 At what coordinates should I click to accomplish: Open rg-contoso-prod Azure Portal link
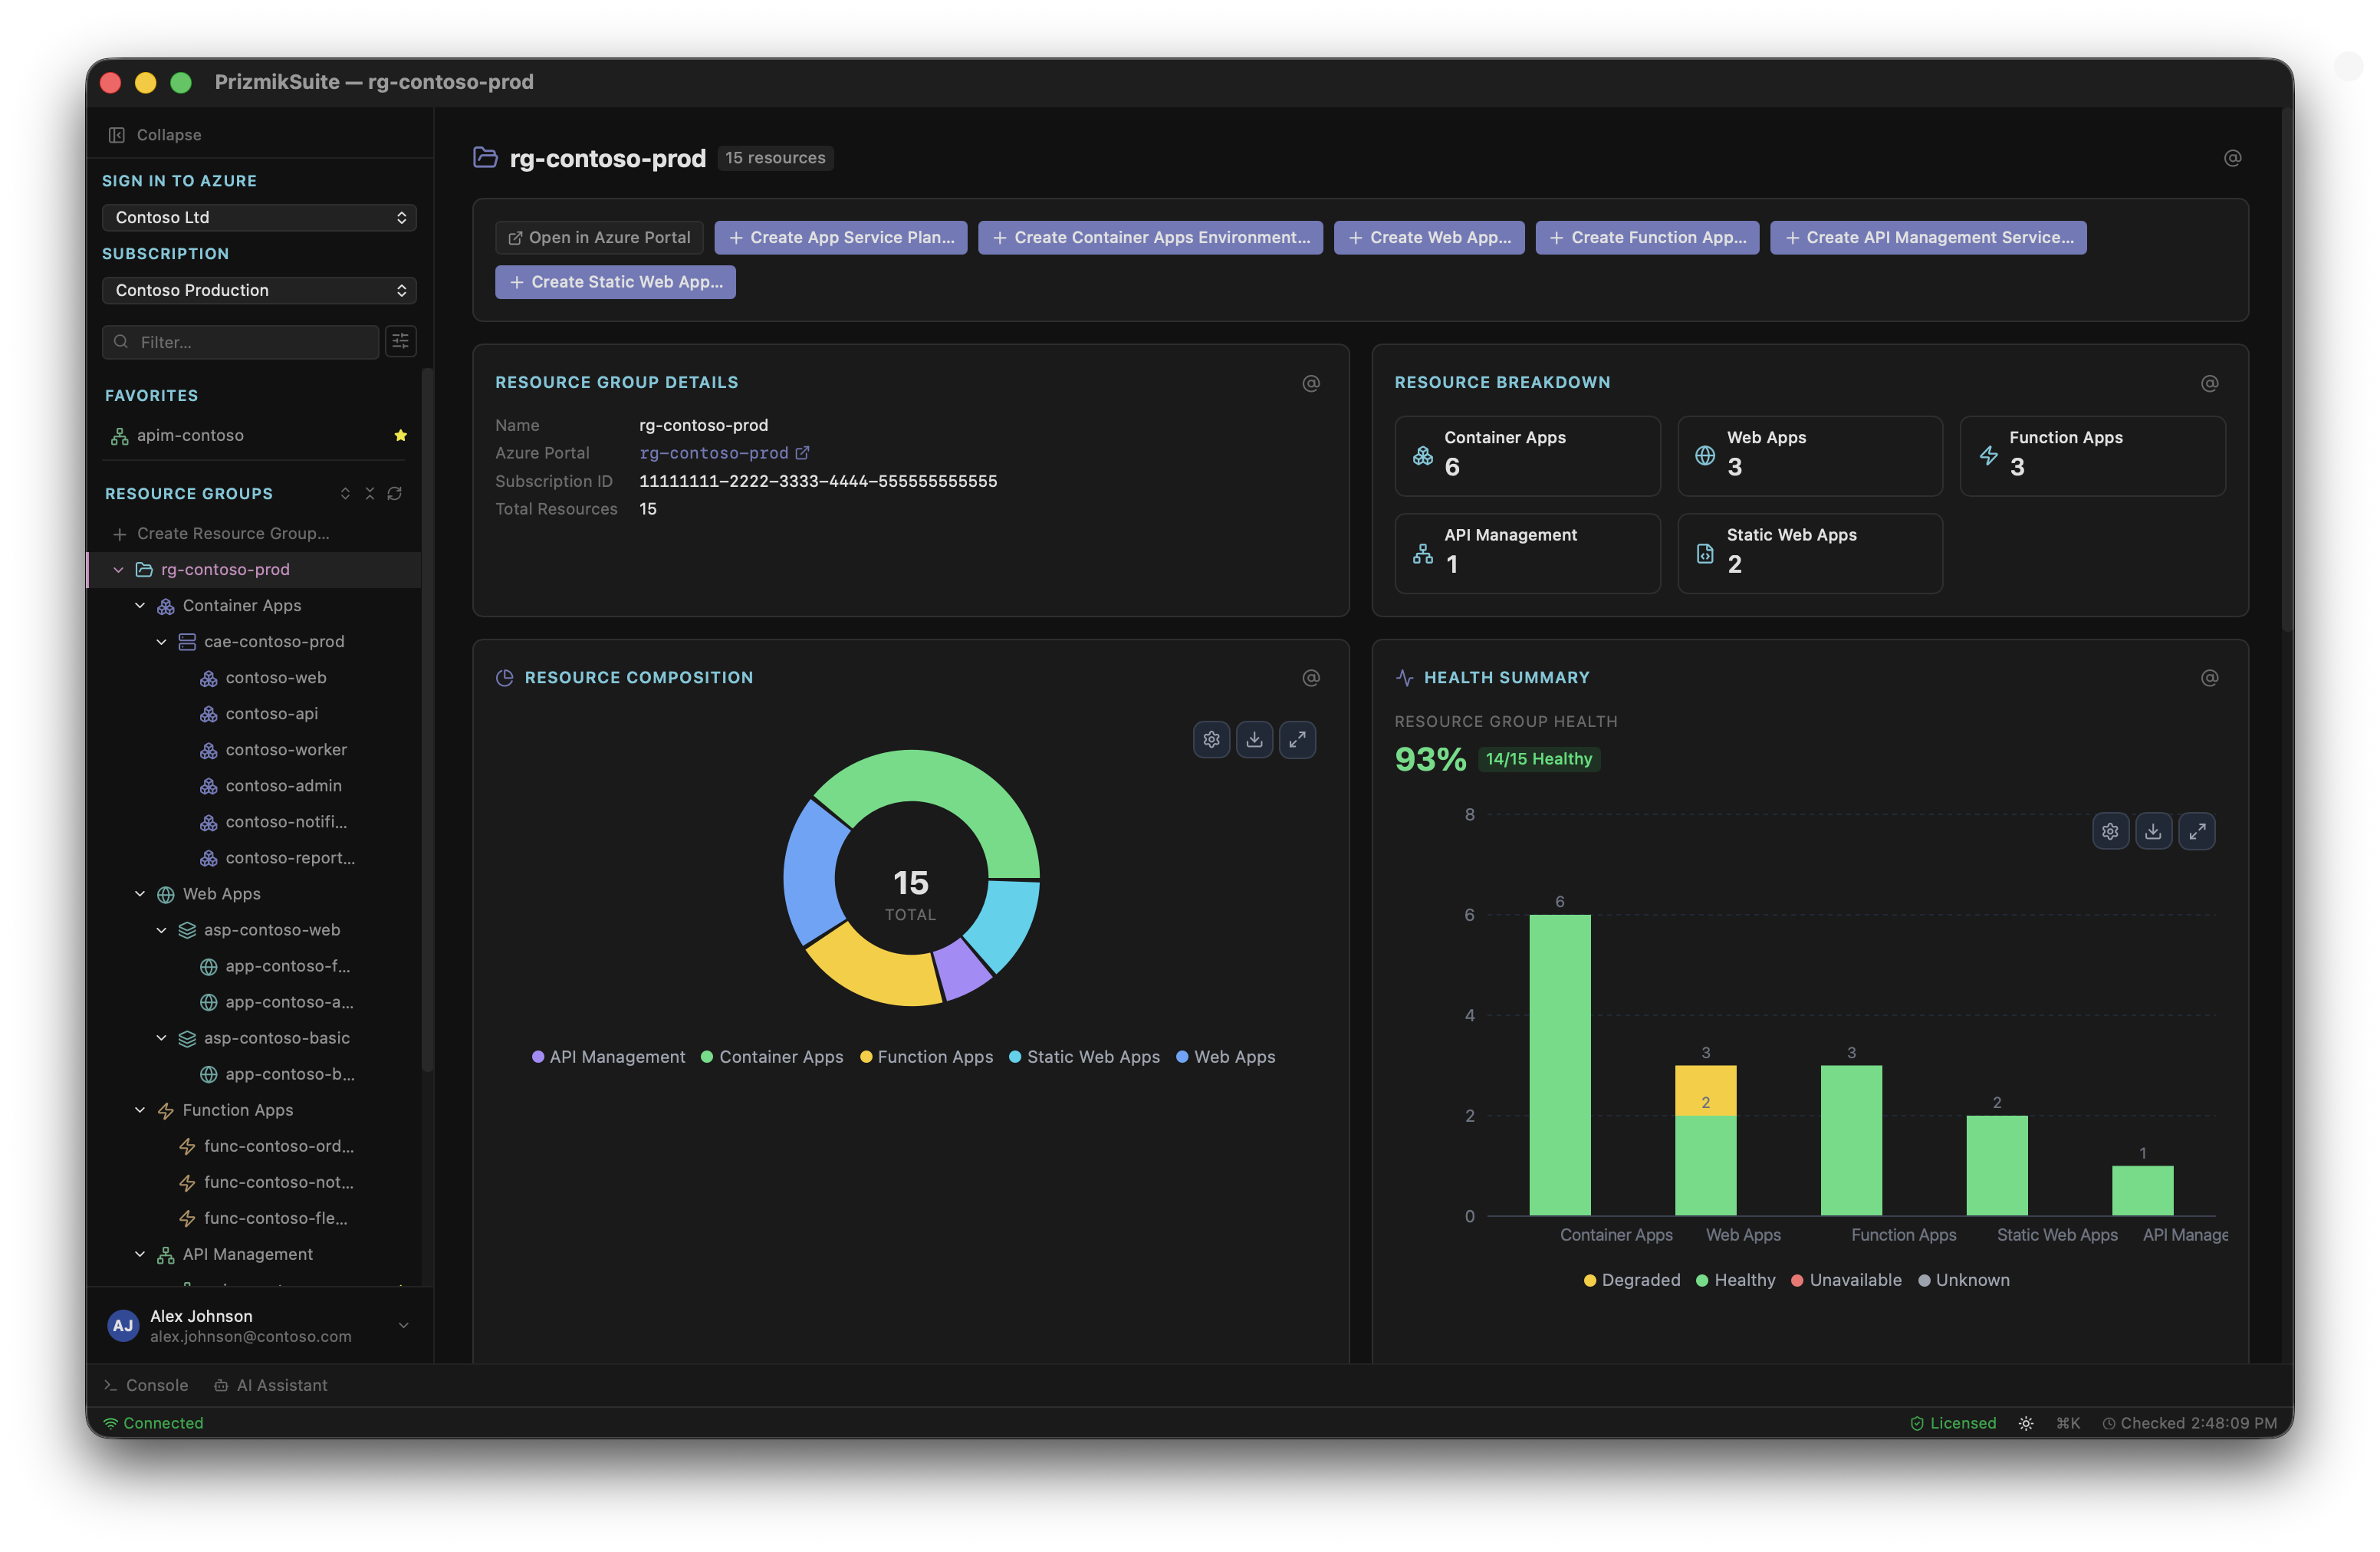coord(724,453)
